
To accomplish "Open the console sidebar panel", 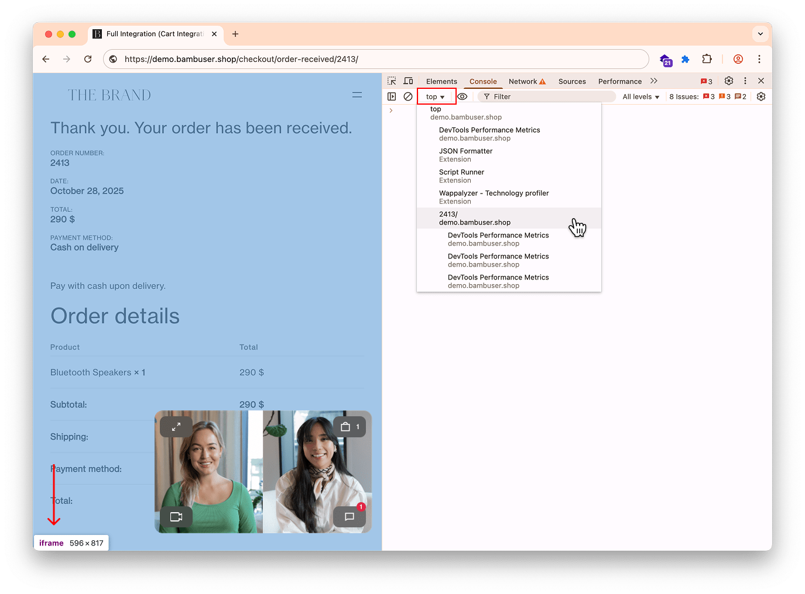I will point(391,96).
